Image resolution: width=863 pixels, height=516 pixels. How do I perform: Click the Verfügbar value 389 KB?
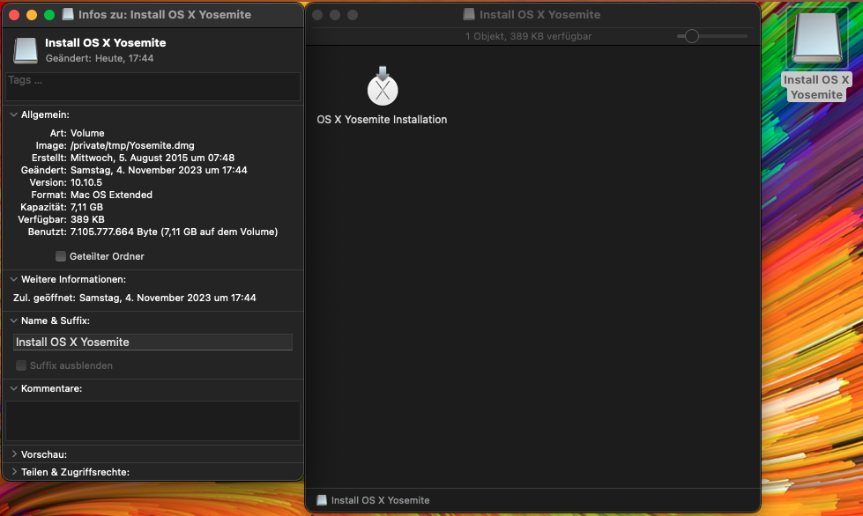point(87,219)
